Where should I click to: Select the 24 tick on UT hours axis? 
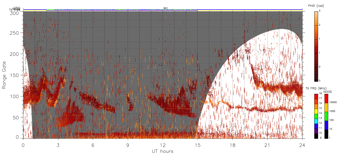pyautogui.click(x=302, y=145)
